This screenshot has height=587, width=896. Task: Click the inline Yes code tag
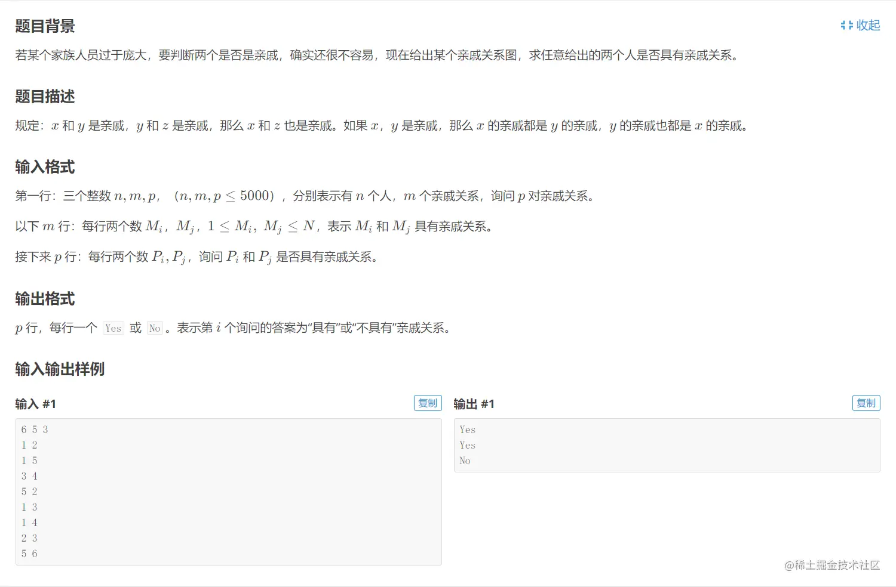coord(113,328)
